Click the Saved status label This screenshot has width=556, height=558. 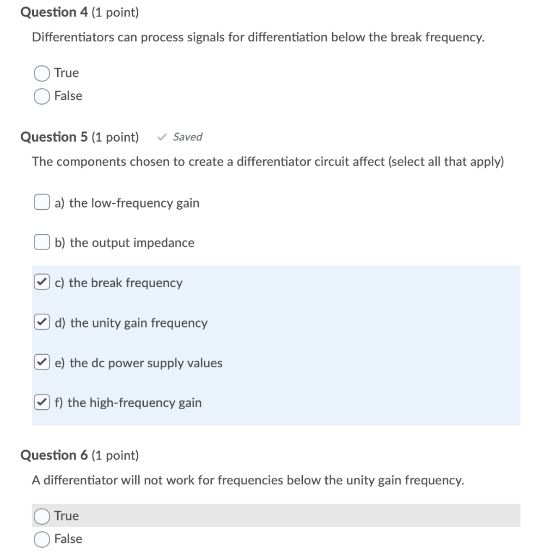(x=187, y=137)
